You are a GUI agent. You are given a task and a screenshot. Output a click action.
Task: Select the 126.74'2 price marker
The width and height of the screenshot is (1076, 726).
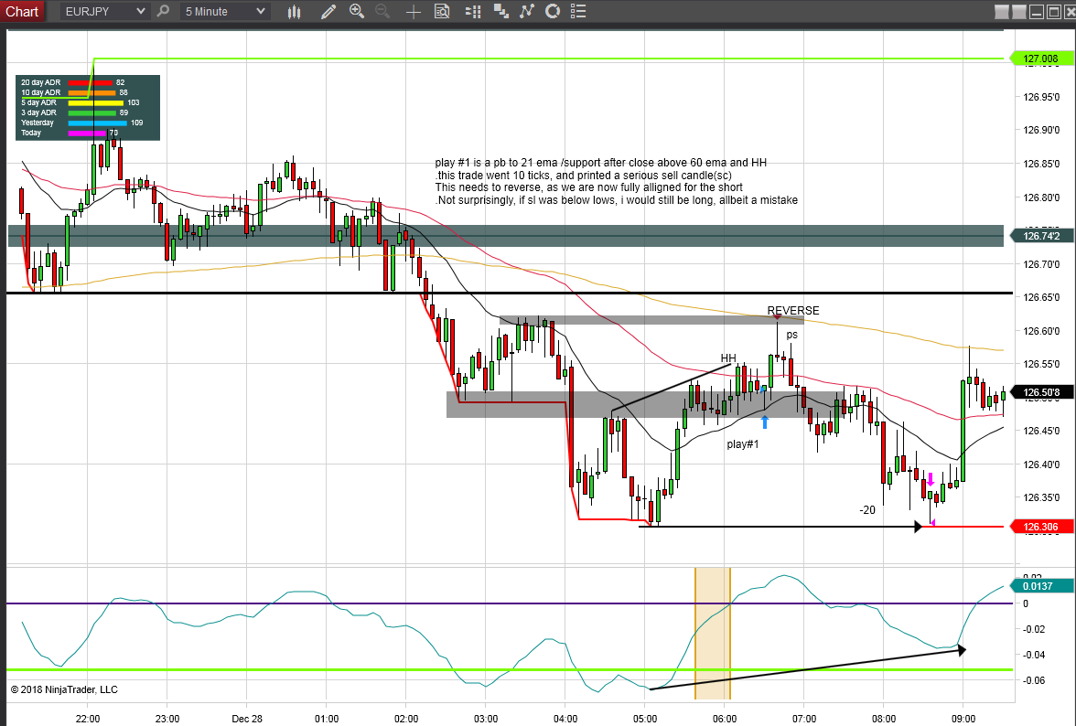point(1040,236)
